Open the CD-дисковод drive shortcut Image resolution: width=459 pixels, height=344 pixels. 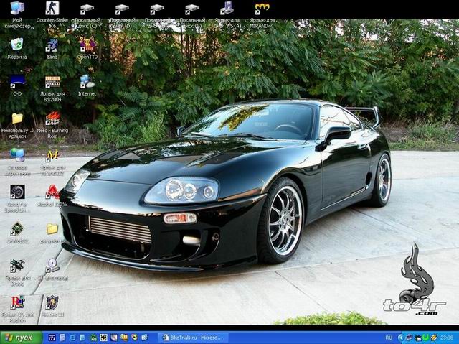tap(52, 266)
